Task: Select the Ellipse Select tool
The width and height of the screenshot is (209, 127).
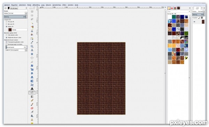Action: point(32,15)
